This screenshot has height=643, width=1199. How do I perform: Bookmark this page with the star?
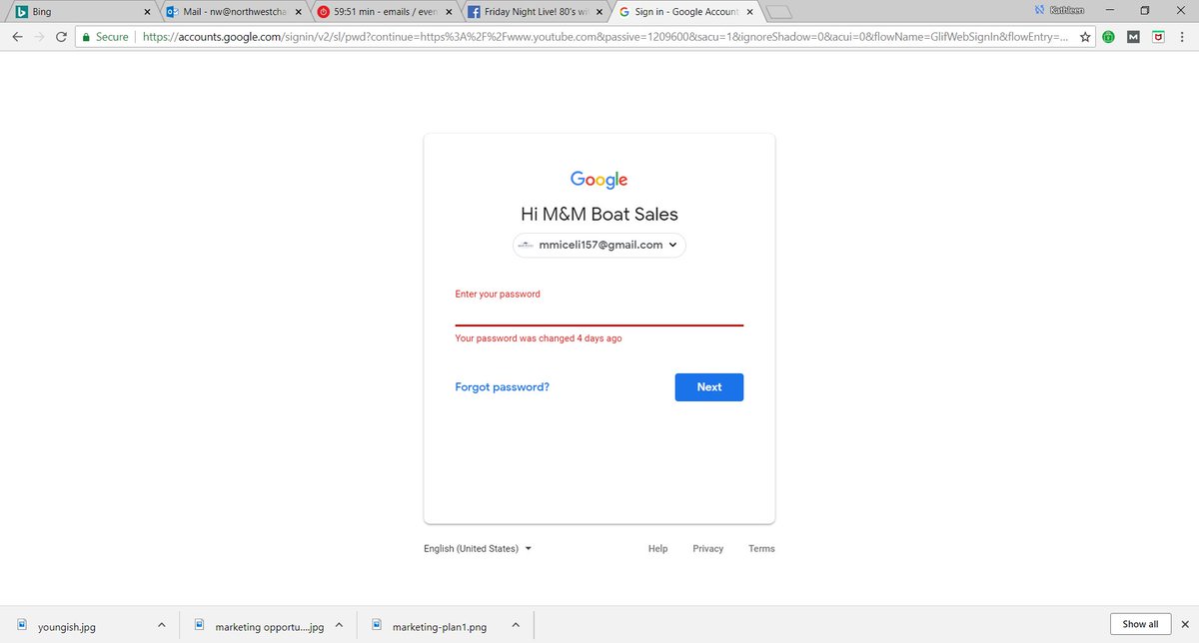1085,37
